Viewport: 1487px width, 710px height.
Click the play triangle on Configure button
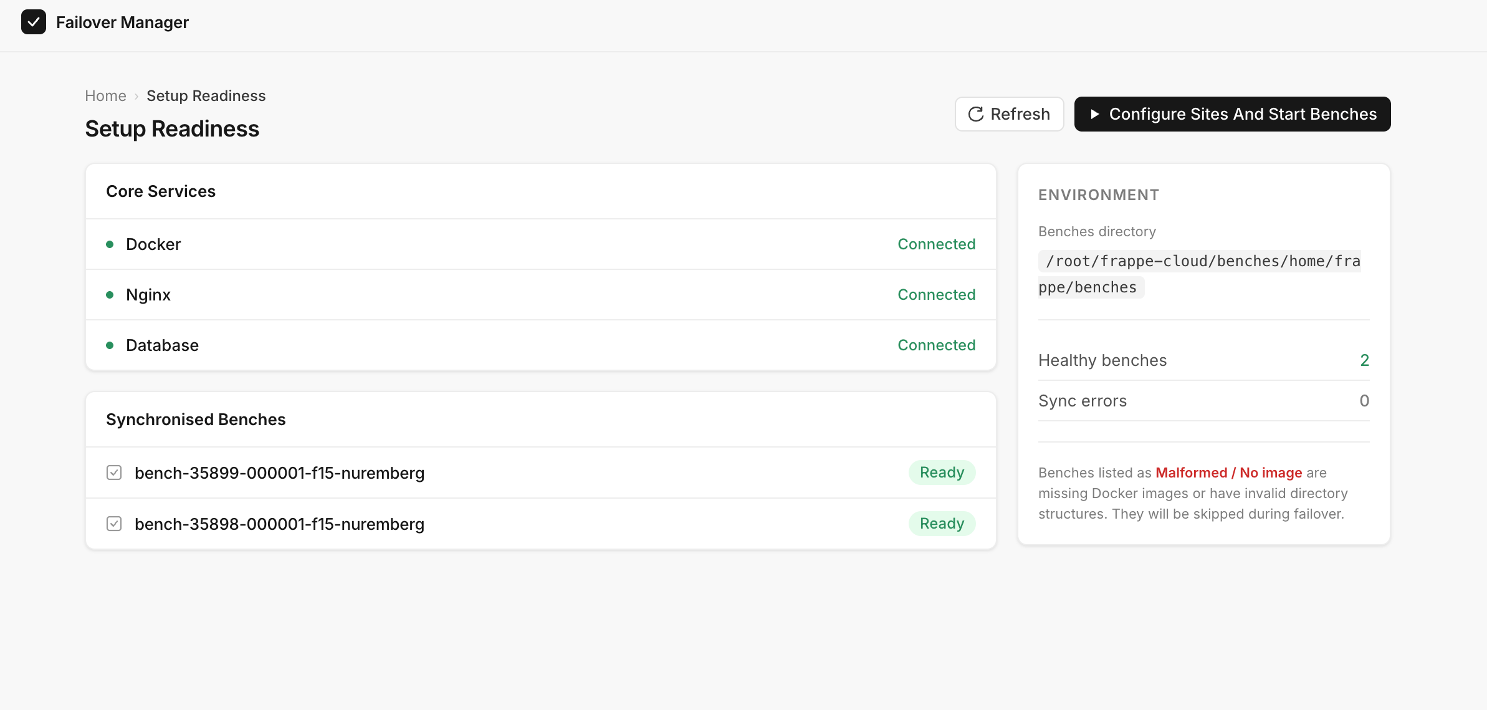[1094, 114]
